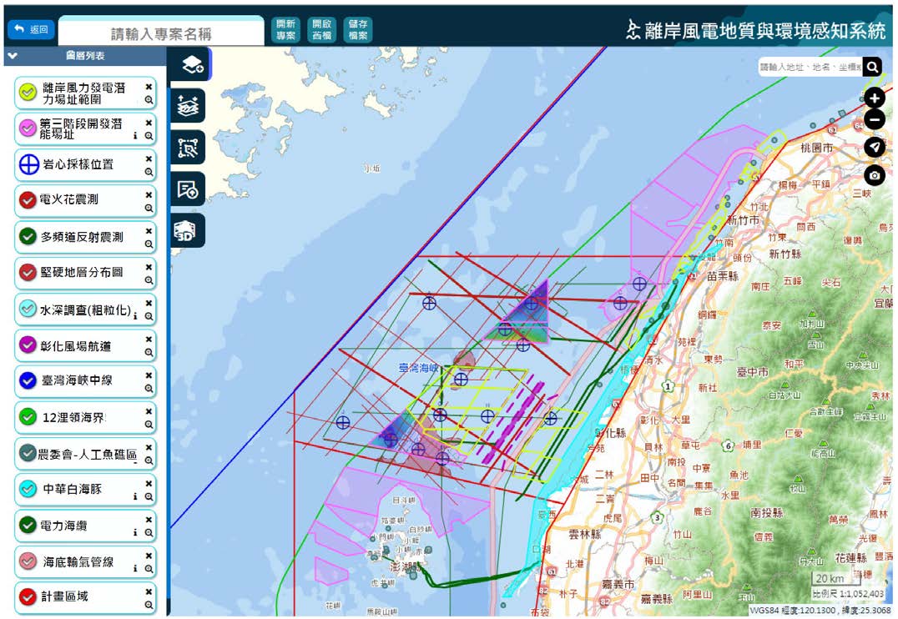Open the 3D view tool

[189, 231]
